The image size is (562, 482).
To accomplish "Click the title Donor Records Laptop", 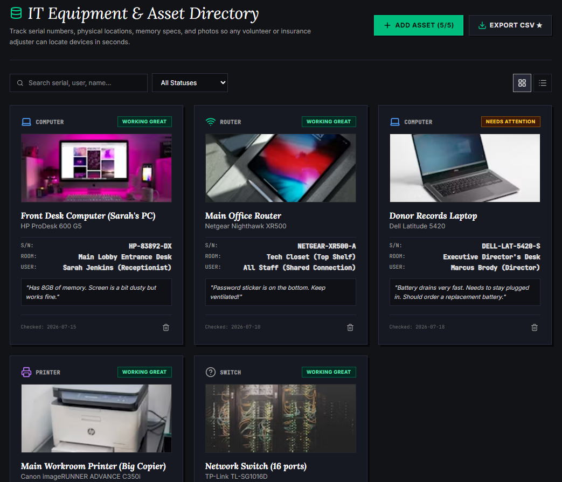I will click(x=433, y=216).
